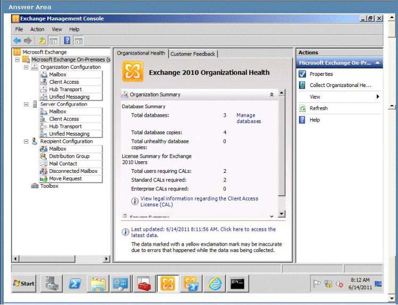Toggle the action pane toolbar icon
398x305 pixels.
coord(78,40)
